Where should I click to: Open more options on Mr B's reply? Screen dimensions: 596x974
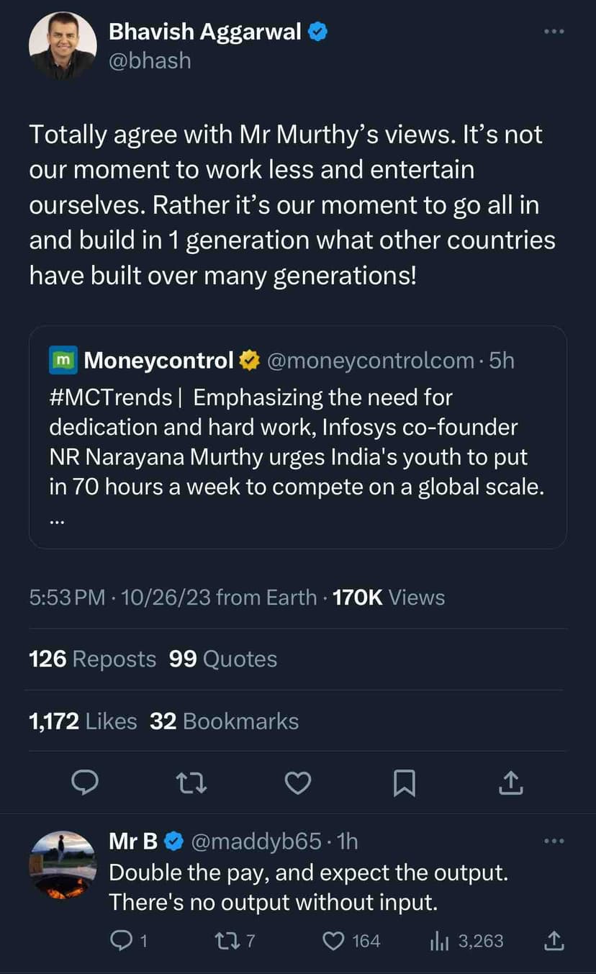tap(554, 841)
